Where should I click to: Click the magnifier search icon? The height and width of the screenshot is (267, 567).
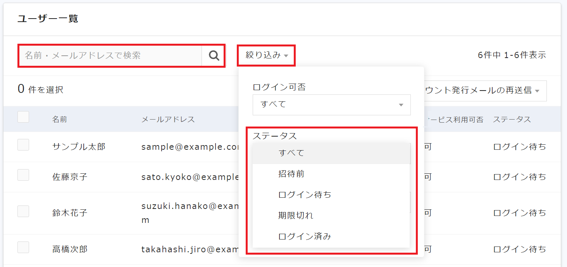pyautogui.click(x=214, y=55)
